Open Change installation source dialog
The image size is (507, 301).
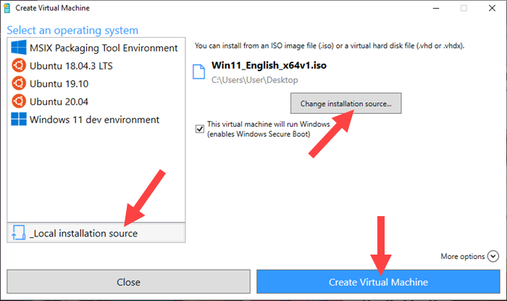click(x=345, y=104)
